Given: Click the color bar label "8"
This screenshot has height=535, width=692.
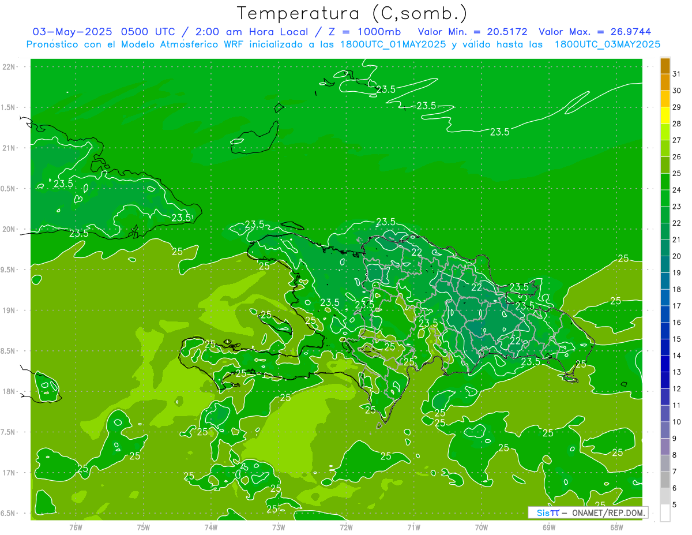Looking at the screenshot, I should [x=674, y=455].
